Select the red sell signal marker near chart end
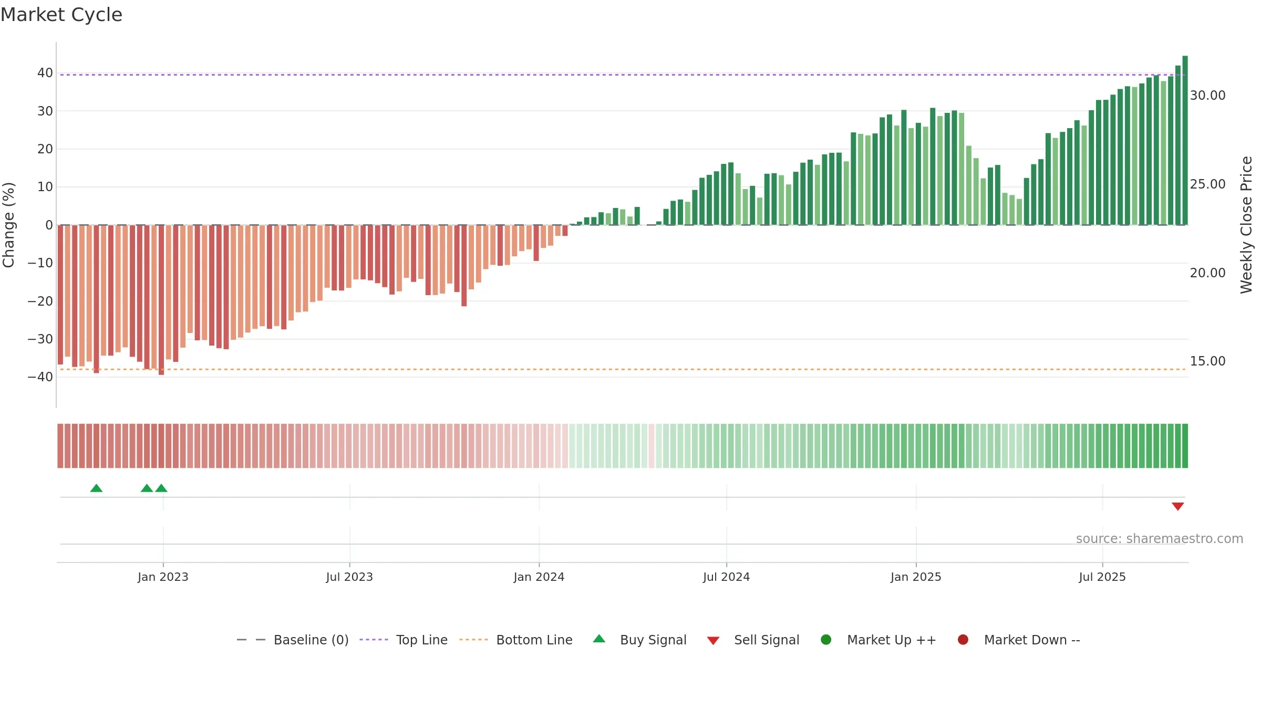 (x=1177, y=506)
